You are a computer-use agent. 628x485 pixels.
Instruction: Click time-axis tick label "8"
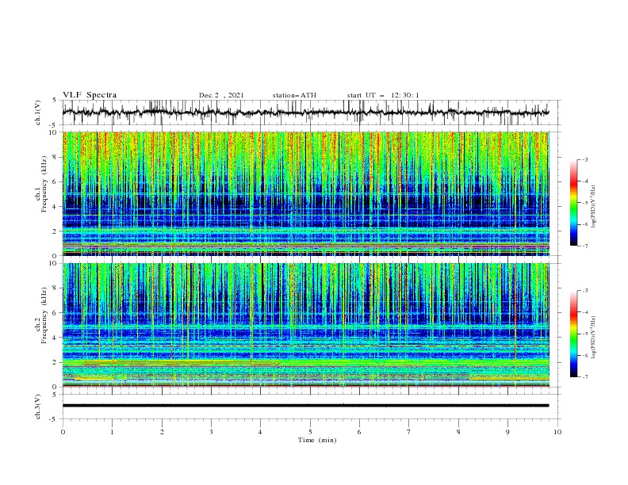tap(458, 432)
